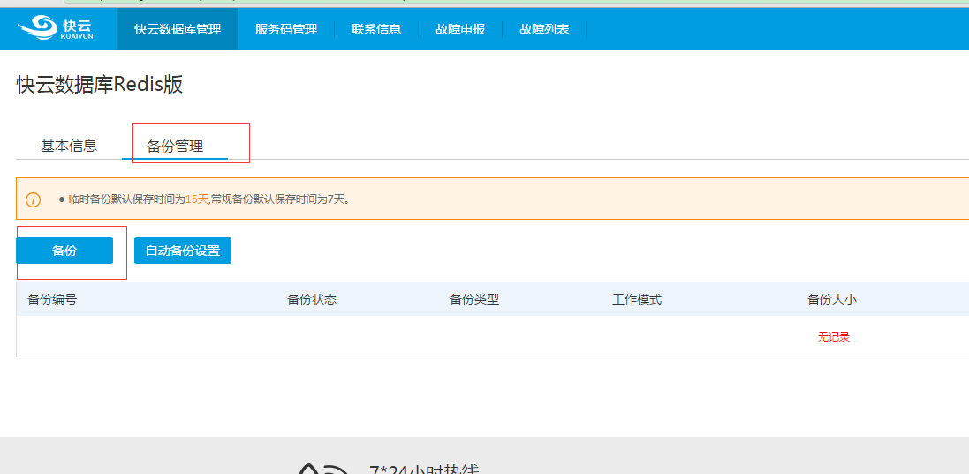Open 快云数据库管理 in the top navigation
969x474 pixels.
[178, 29]
